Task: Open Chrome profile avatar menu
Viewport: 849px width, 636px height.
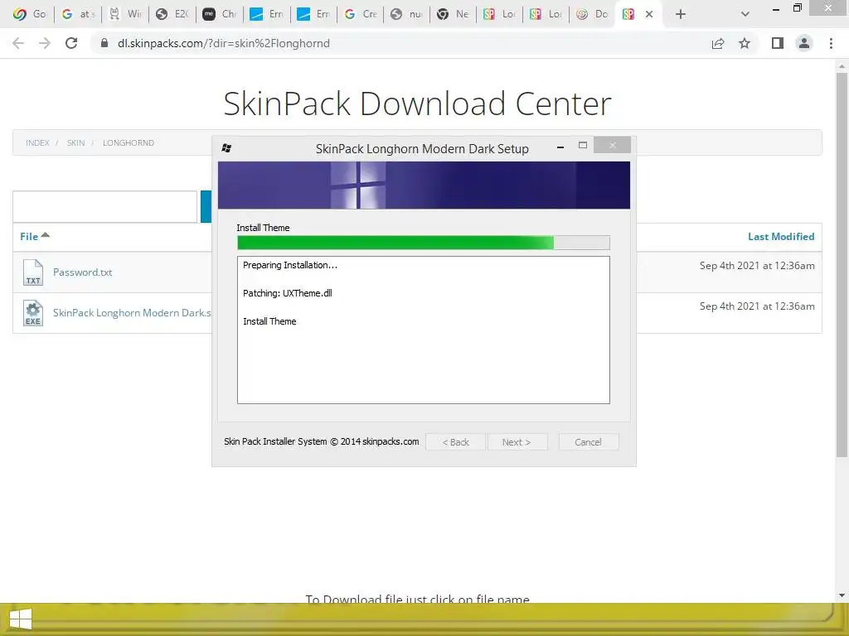Action: (x=804, y=43)
